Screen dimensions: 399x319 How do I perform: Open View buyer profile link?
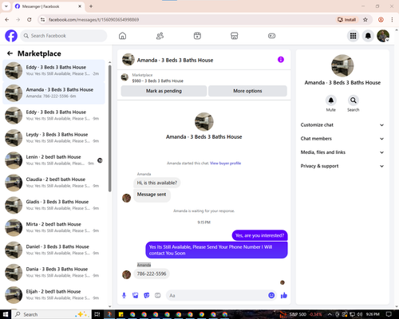coord(225,163)
